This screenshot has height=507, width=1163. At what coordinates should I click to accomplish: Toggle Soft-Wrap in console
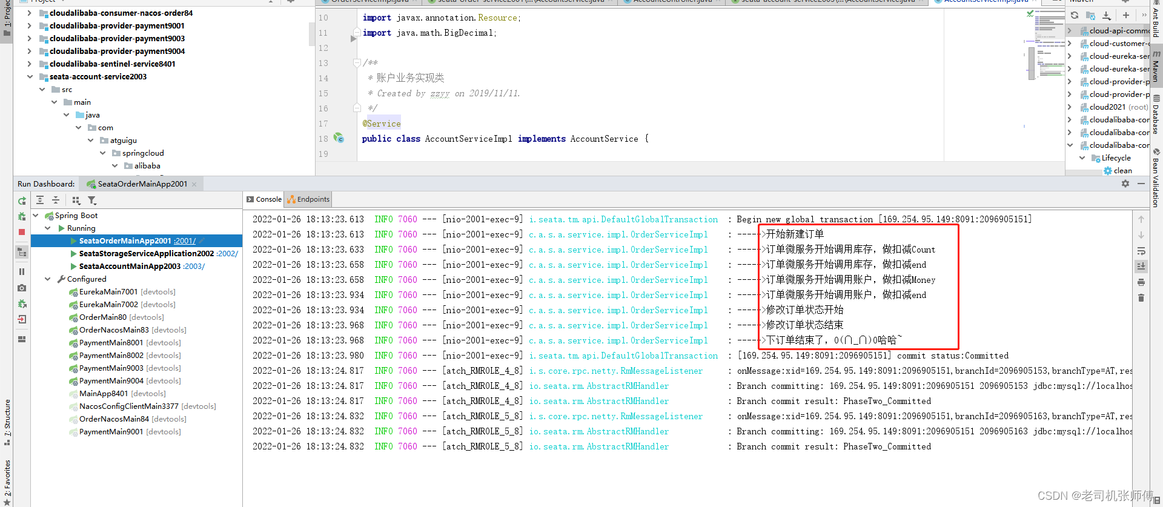click(1141, 251)
